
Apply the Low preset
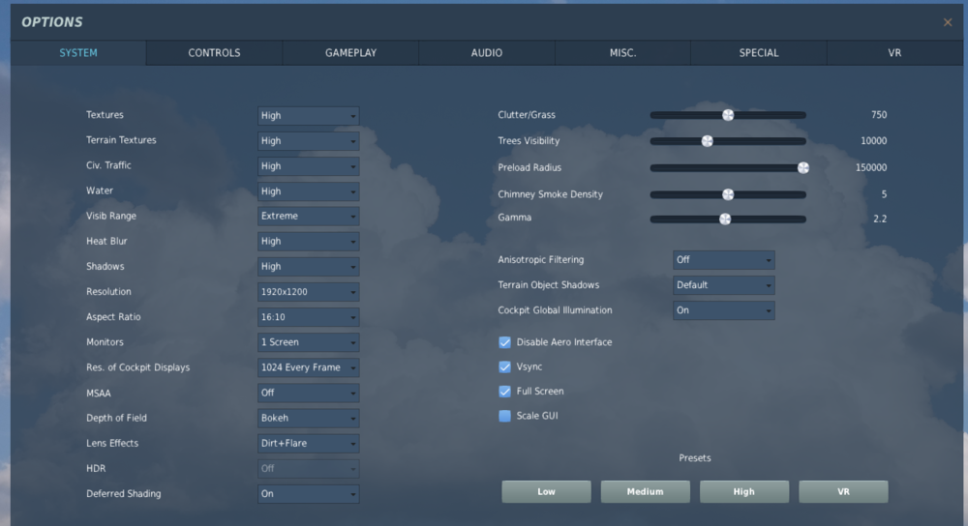(546, 491)
